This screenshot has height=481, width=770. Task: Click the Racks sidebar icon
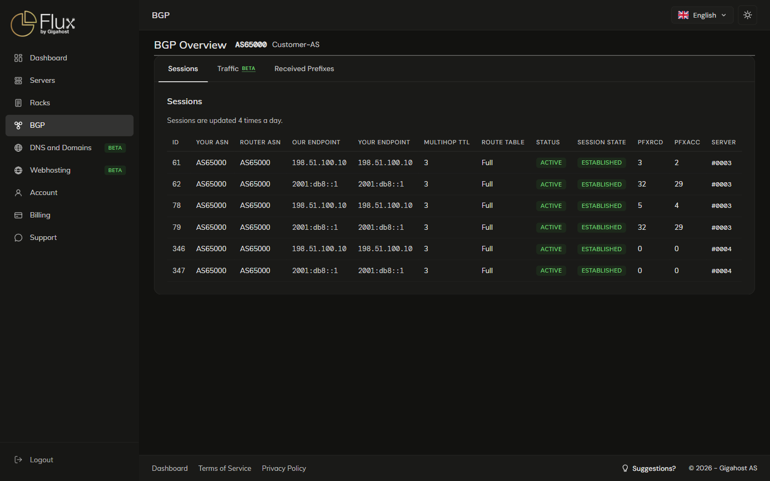[18, 103]
